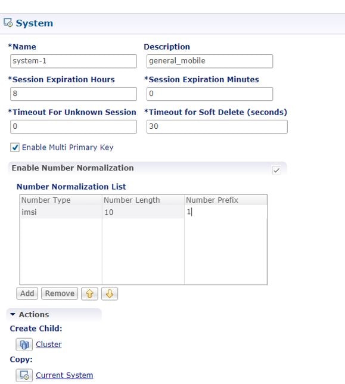The width and height of the screenshot is (345, 384).
Task: Click the Remove button
Action: pos(60,293)
